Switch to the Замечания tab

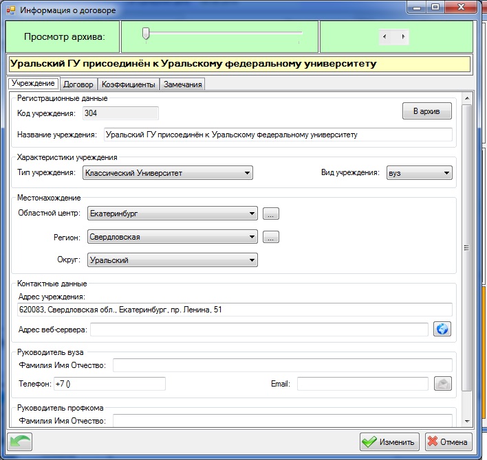pos(183,84)
